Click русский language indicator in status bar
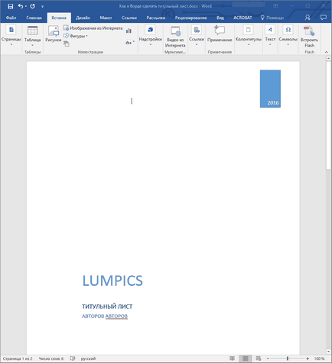Image resolution: width=332 pixels, height=363 pixels. pos(88,358)
